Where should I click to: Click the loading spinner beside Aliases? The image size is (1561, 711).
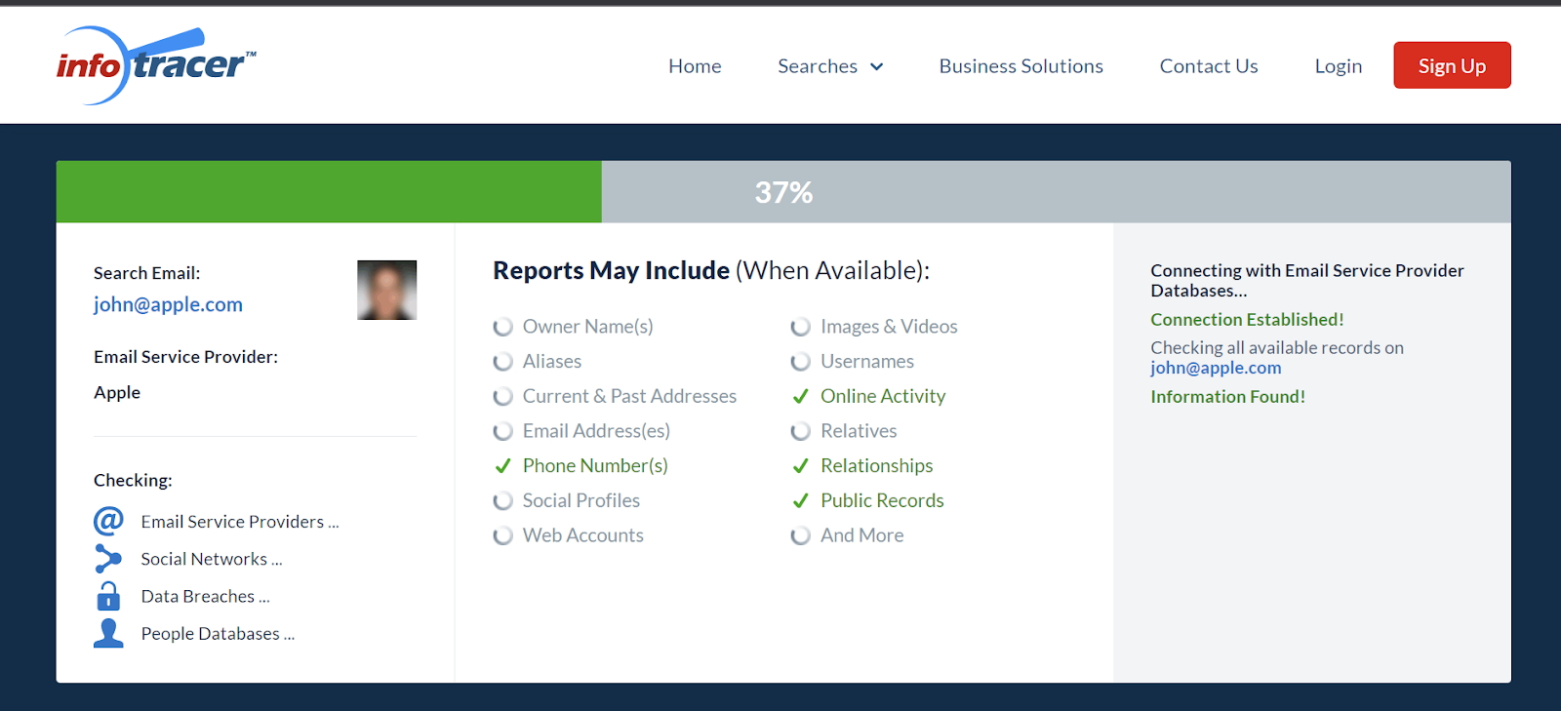[502, 362]
